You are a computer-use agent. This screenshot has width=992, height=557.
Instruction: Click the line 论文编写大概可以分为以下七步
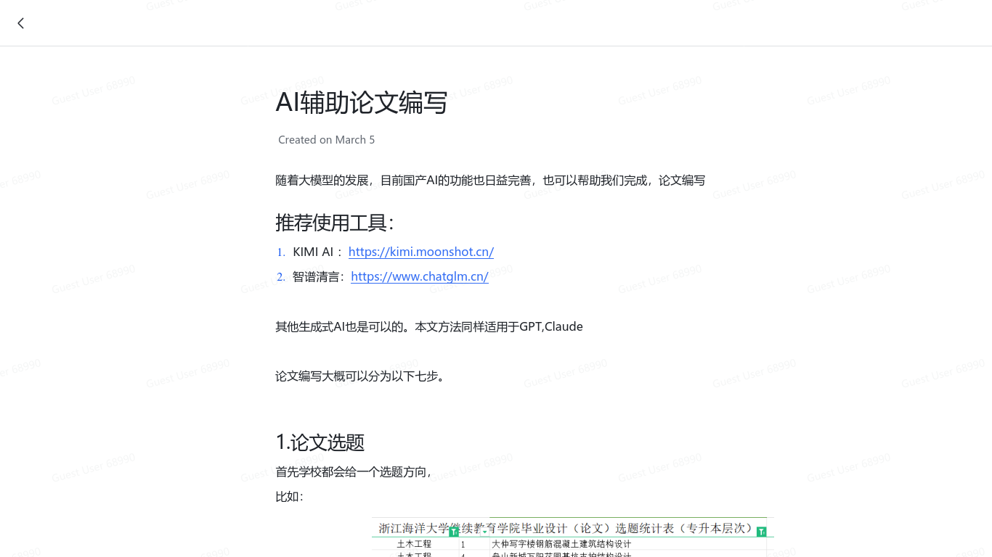pyautogui.click(x=360, y=376)
